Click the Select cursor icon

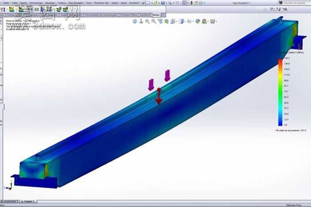[185, 3]
